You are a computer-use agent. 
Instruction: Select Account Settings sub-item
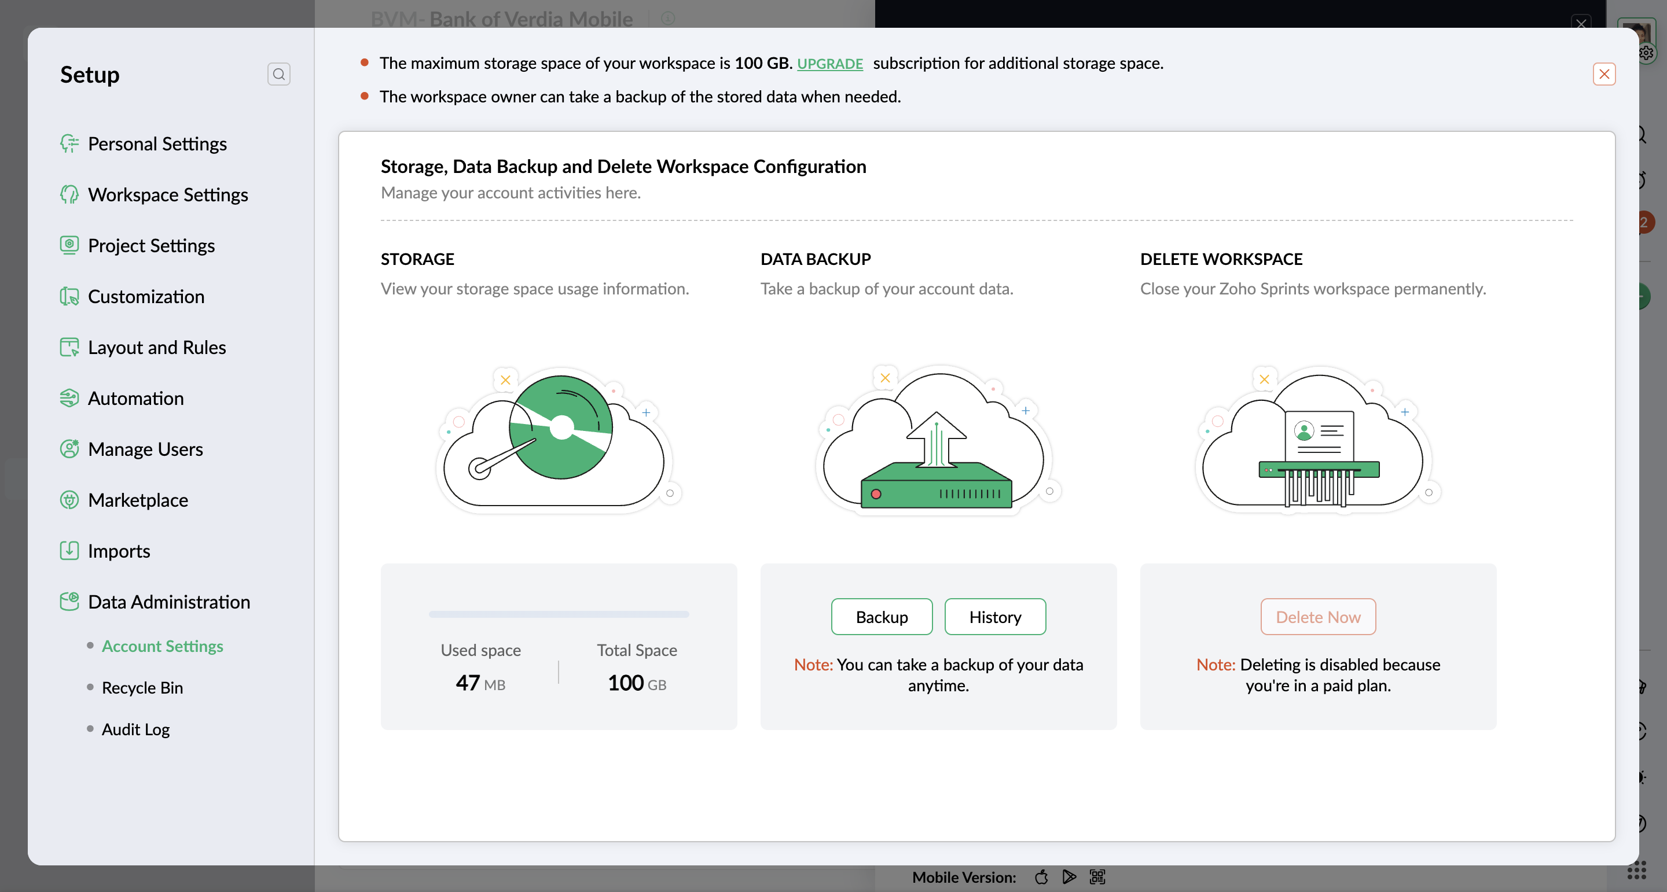pyautogui.click(x=163, y=646)
